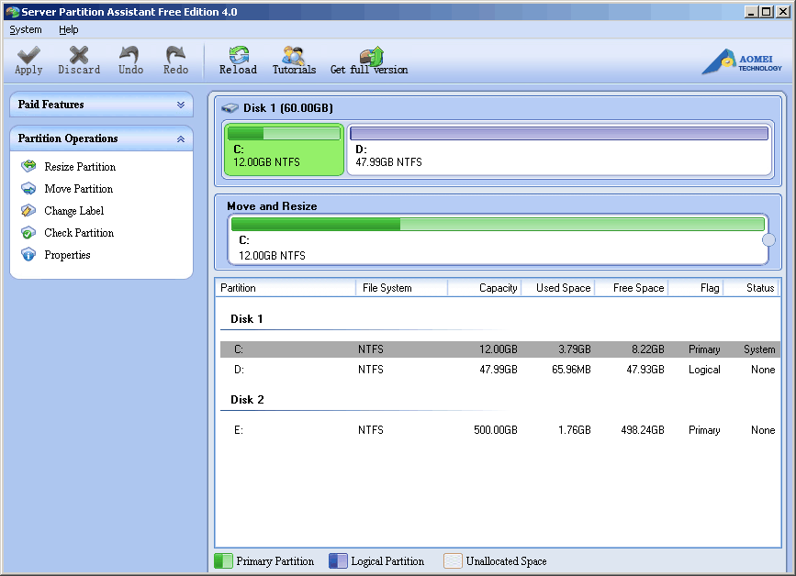Viewport: 796px width, 576px height.
Task: Click the Disk 1 drive icon
Action: click(x=230, y=107)
